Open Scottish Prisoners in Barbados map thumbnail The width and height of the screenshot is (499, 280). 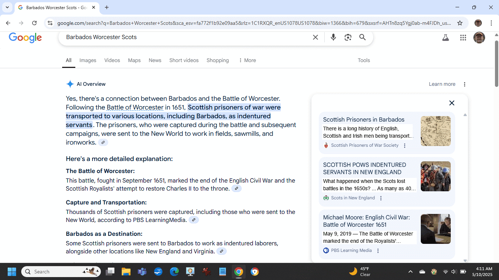[435, 131]
